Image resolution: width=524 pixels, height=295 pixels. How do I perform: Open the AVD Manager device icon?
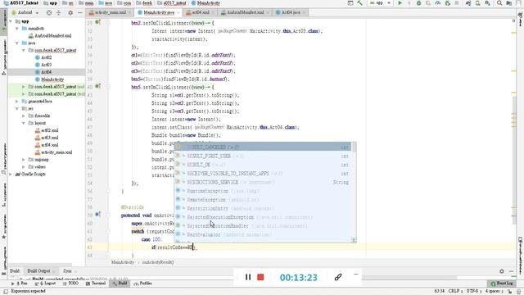(x=478, y=3)
